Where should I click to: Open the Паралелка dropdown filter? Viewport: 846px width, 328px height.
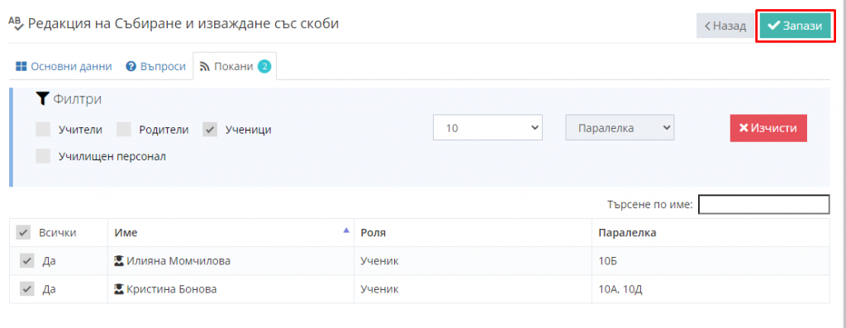click(x=620, y=128)
